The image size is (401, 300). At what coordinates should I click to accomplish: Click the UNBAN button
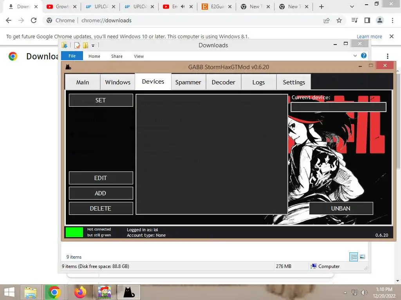(x=341, y=209)
